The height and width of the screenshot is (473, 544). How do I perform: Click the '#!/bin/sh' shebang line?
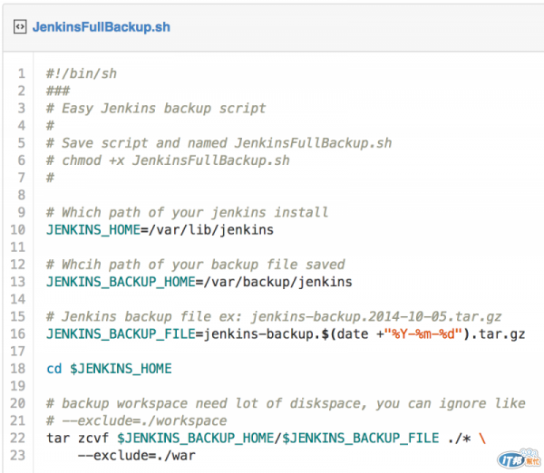[x=82, y=73]
